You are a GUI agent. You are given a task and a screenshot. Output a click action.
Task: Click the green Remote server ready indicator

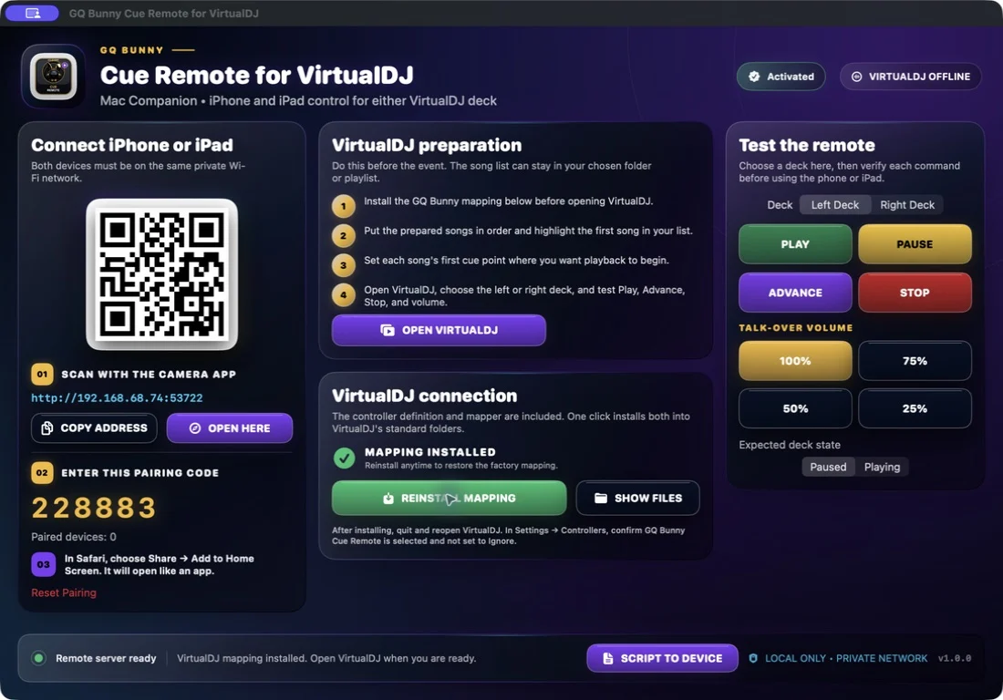pos(39,658)
